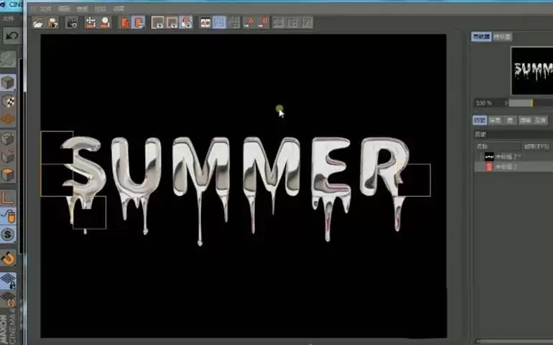Toggle the Viewport Solo S icon

tap(8, 235)
